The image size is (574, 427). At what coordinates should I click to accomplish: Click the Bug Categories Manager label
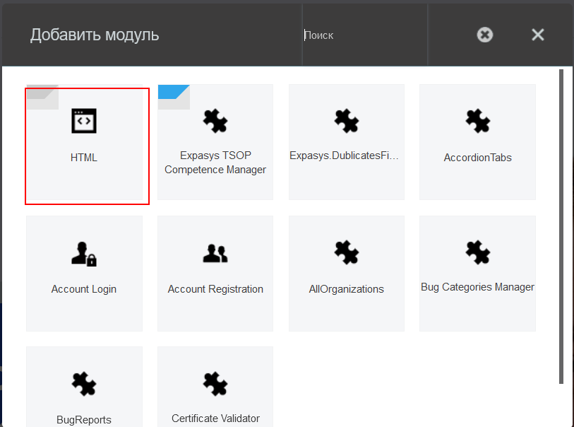click(477, 287)
